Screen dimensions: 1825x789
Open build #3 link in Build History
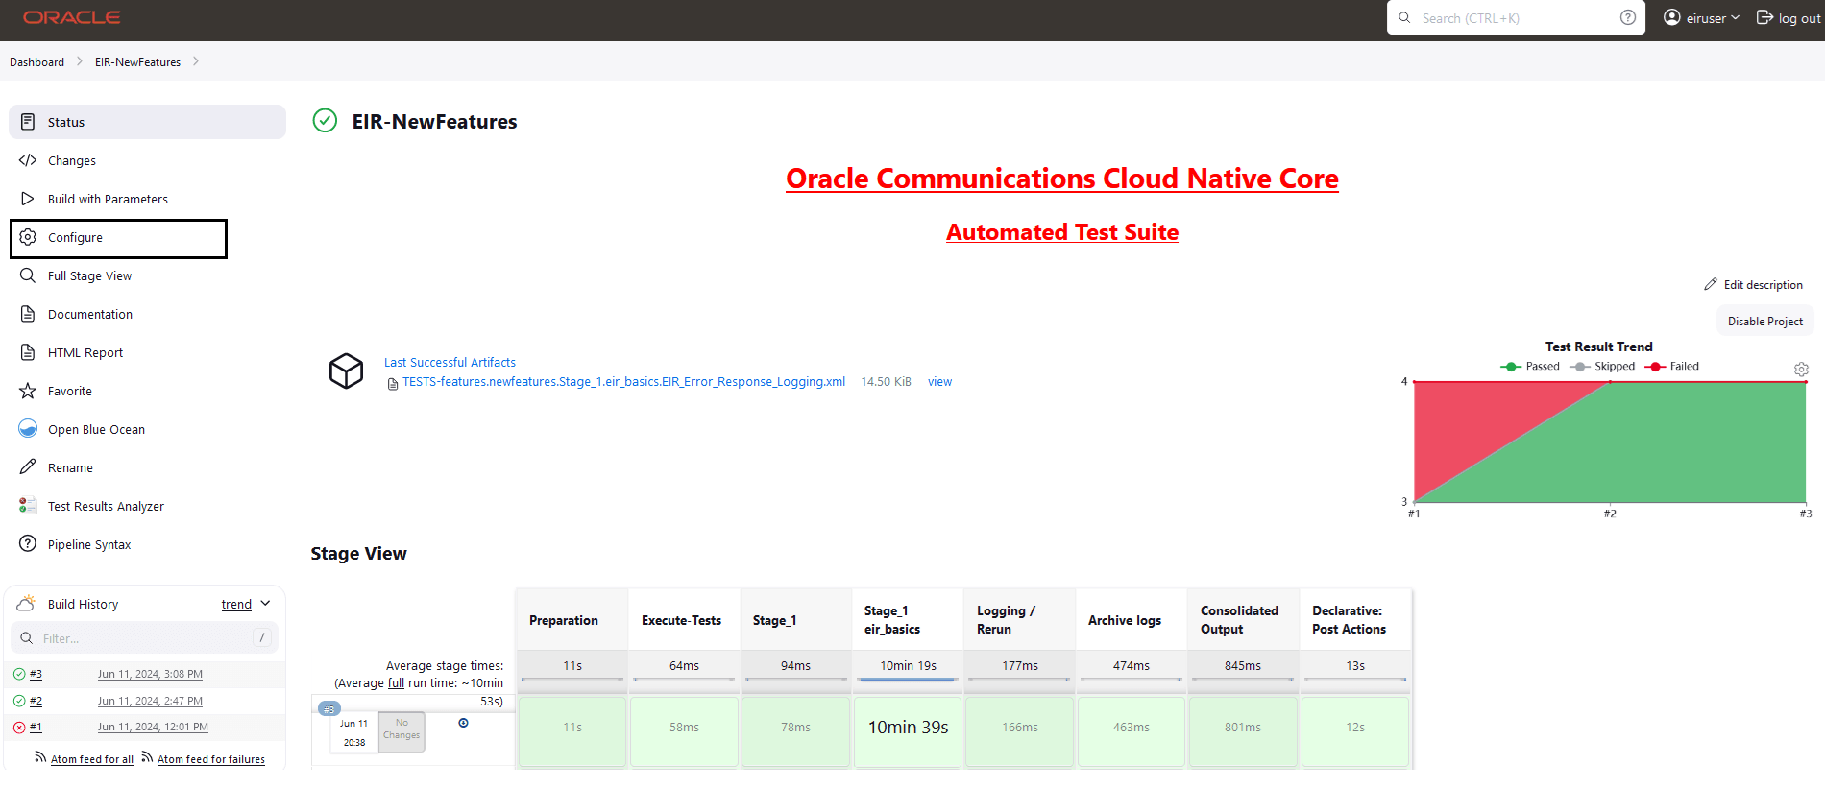[x=36, y=674]
